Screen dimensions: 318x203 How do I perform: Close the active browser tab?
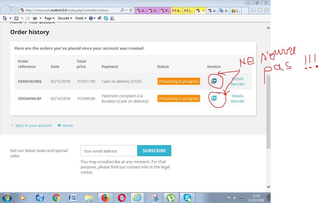point(204,10)
